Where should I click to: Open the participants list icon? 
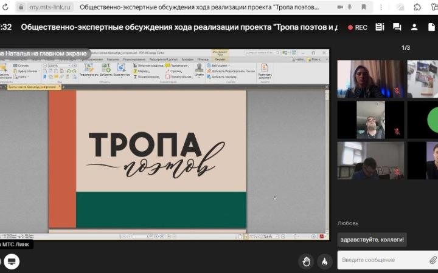[414, 27]
